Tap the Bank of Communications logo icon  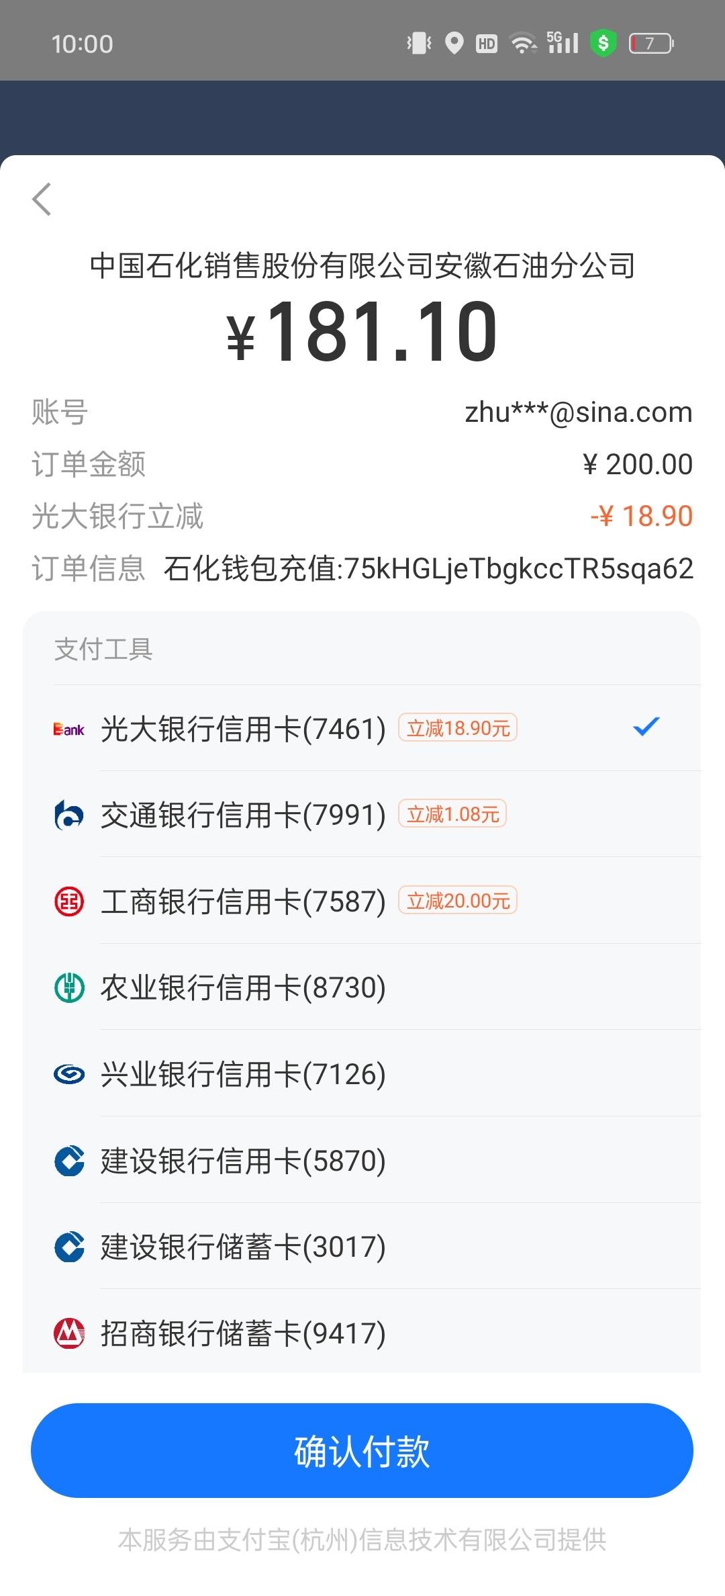tap(69, 815)
